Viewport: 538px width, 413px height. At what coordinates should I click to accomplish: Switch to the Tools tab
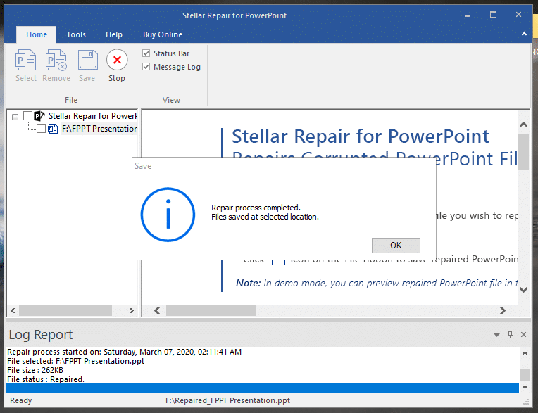tap(76, 34)
